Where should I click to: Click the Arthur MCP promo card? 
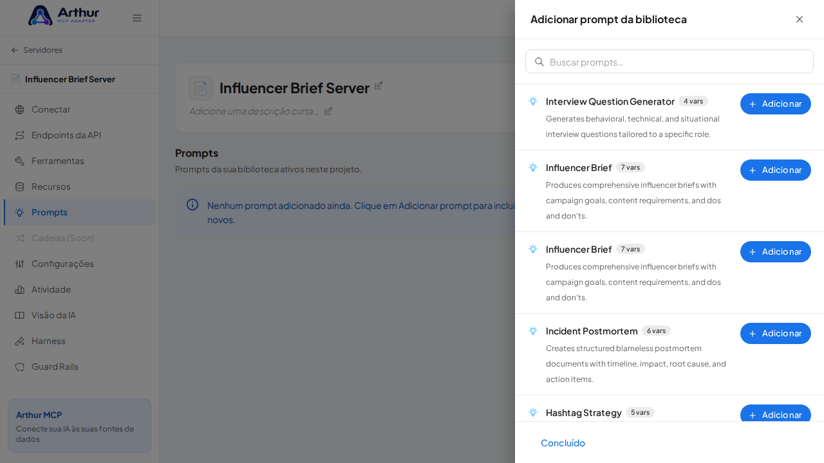coord(79,426)
